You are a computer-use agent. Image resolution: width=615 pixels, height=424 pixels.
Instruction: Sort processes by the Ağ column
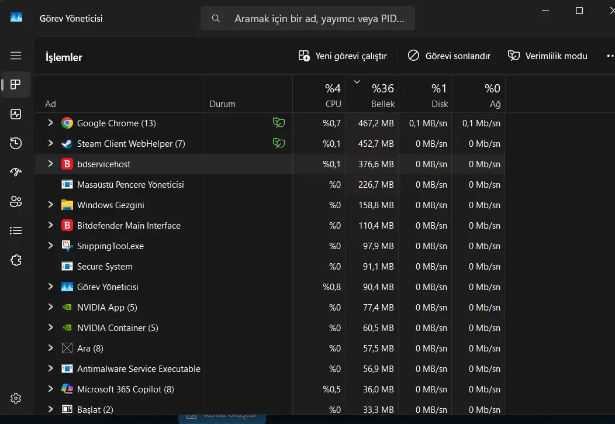pyautogui.click(x=479, y=94)
